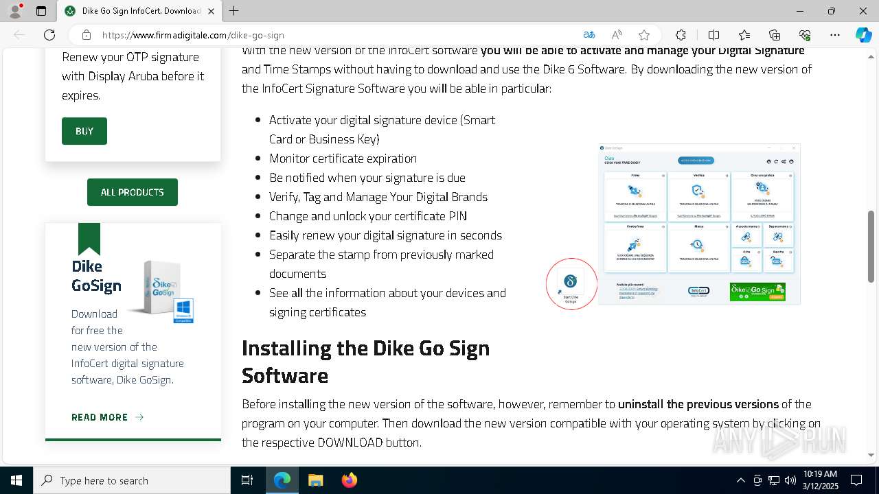Click the Dike GoSign card heading
The width and height of the screenshot is (879, 494).
coord(96,276)
